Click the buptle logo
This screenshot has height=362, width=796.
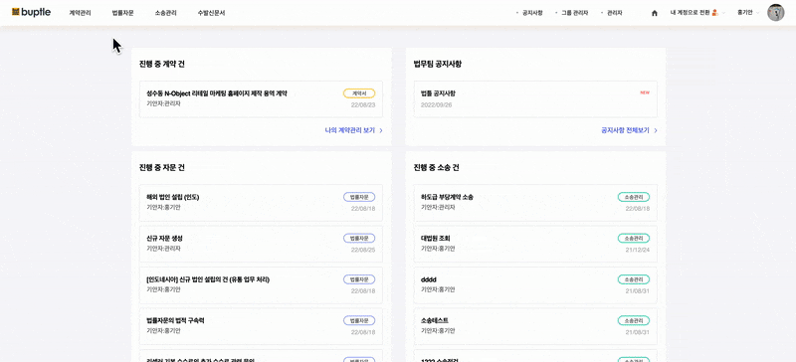31,12
